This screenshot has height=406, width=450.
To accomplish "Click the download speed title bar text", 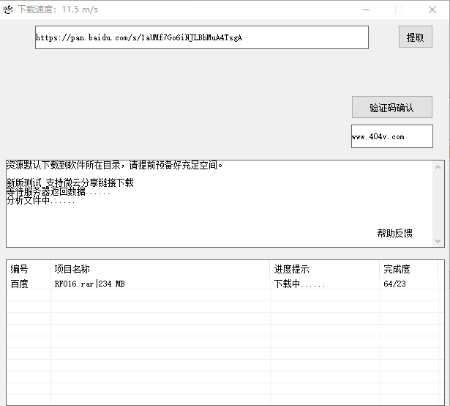I will click(x=57, y=10).
